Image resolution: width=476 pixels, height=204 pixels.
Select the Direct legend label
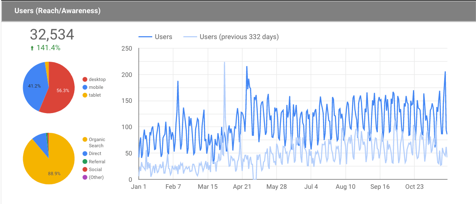(x=95, y=154)
